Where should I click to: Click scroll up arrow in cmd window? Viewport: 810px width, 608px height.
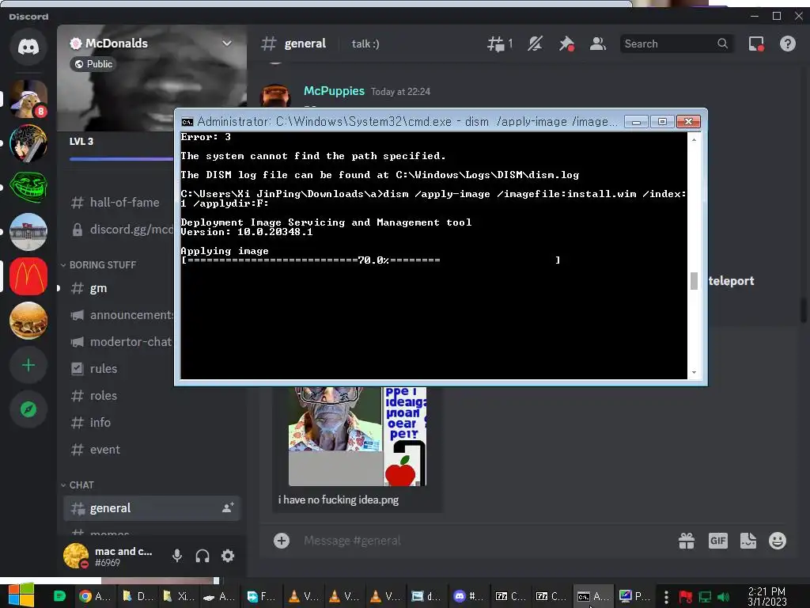tap(694, 139)
